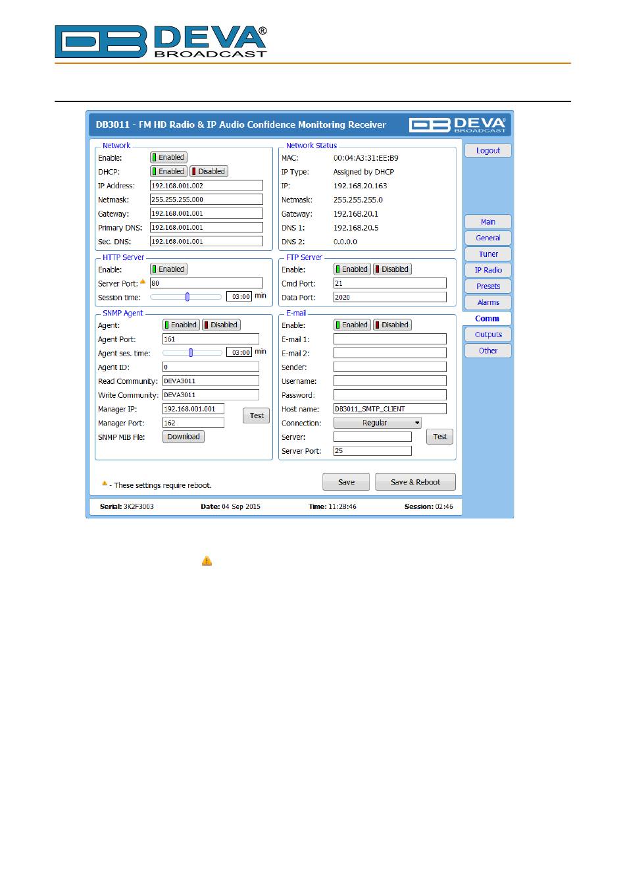Screen dimensions: 625x891
Task: Click the Netmask input field
Action: (x=207, y=200)
